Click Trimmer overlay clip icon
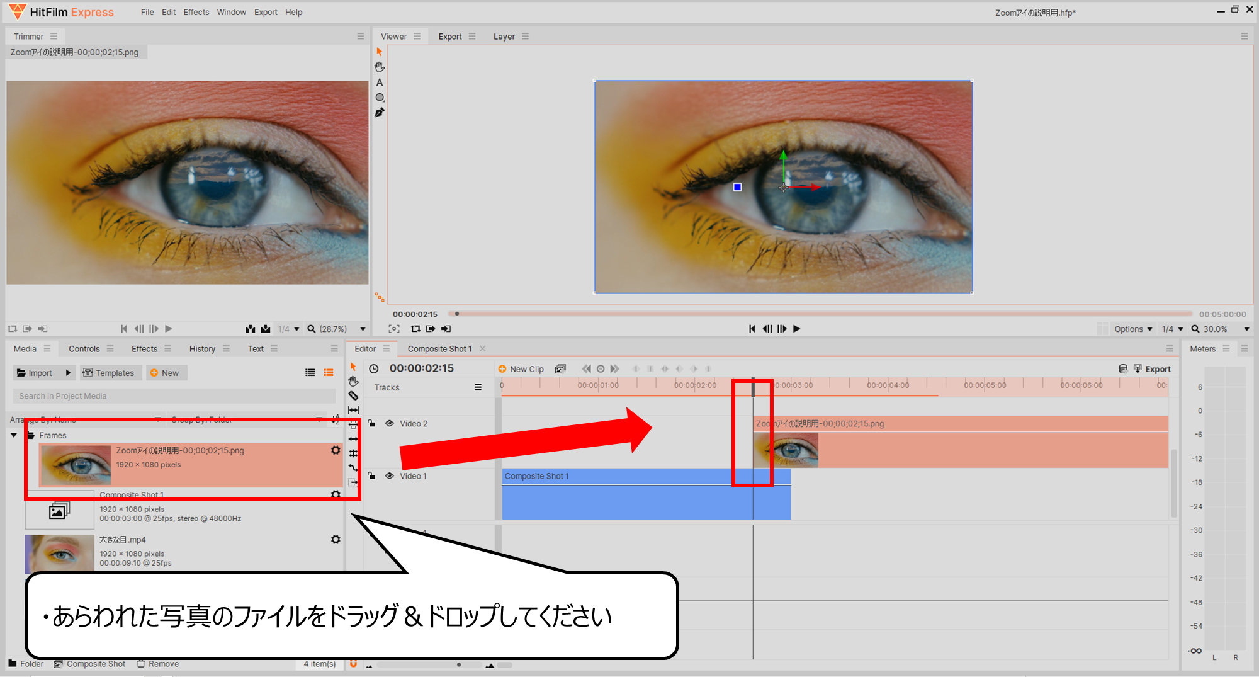 point(266,329)
